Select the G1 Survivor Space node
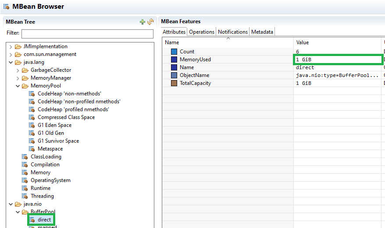 (x=58, y=141)
